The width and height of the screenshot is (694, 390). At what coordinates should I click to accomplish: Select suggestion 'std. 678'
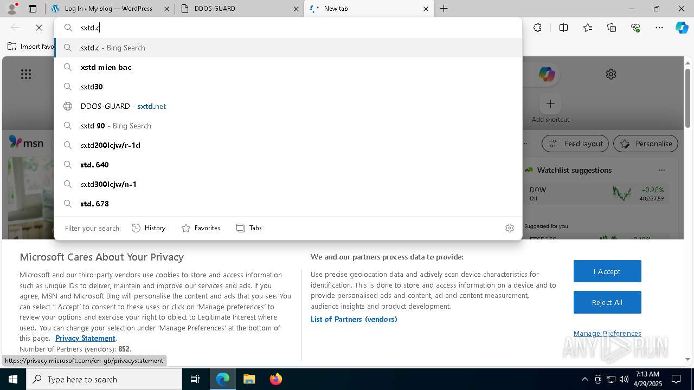pyautogui.click(x=288, y=204)
